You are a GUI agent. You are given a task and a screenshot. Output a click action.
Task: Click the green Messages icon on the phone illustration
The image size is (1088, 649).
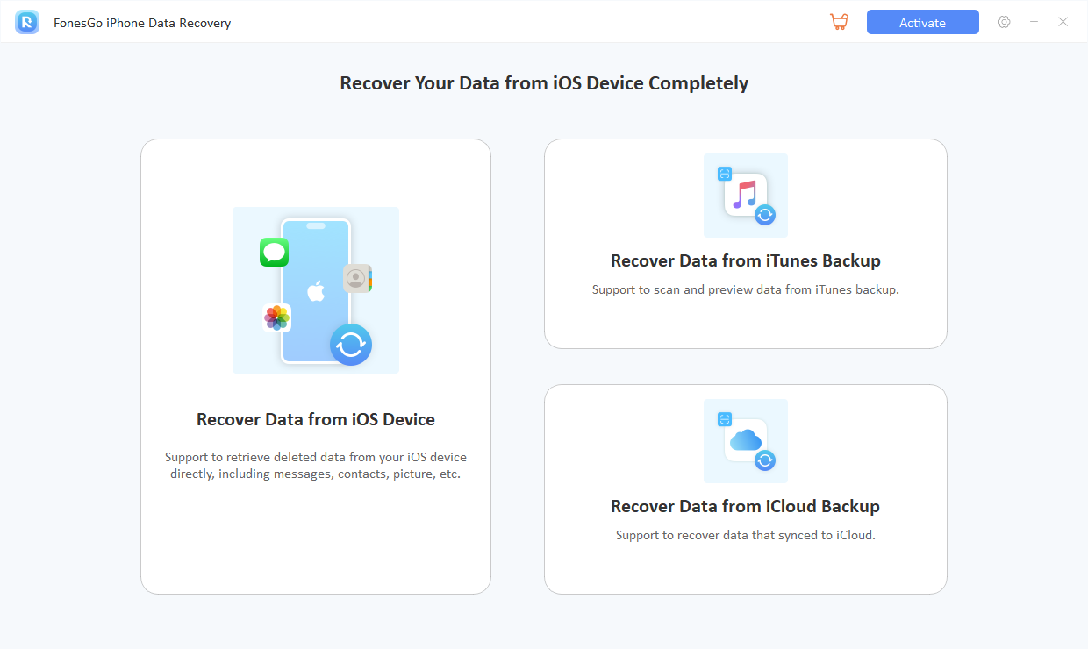(x=274, y=253)
